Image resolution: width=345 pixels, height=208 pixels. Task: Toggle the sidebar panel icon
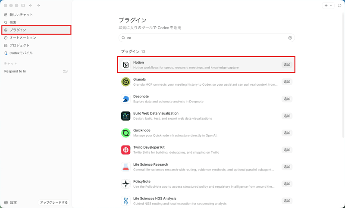pyautogui.click(x=23, y=6)
